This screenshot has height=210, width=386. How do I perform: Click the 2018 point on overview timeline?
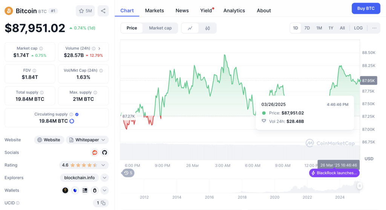(242, 197)
